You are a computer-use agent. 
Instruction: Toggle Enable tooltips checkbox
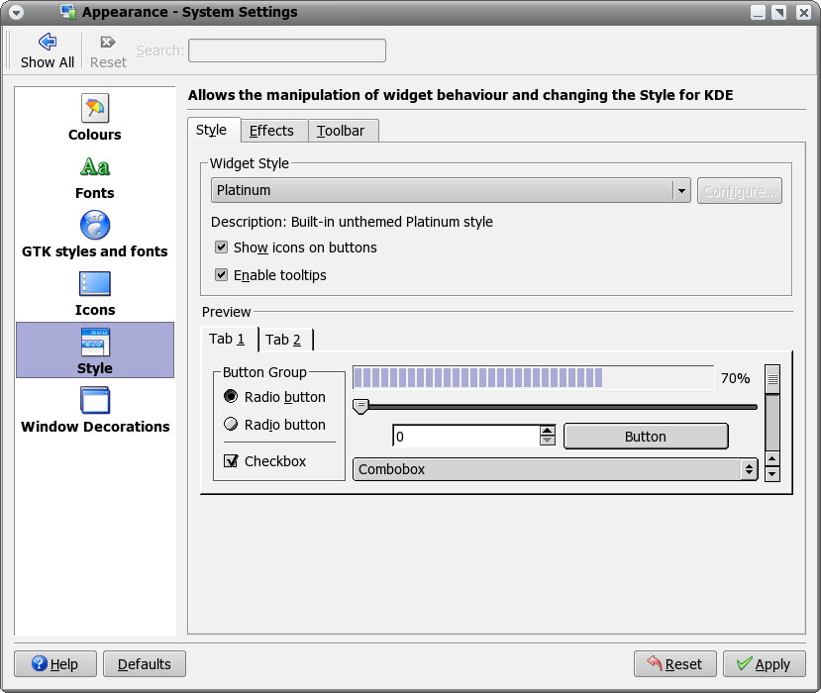click(222, 275)
